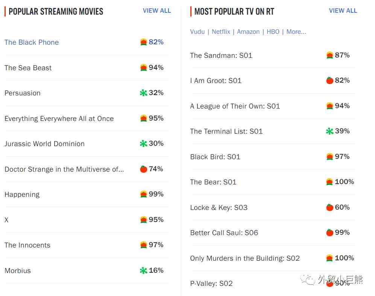Viewport: 375px width, 296px height.
Task: Expand the More... providers list
Action: [296, 32]
